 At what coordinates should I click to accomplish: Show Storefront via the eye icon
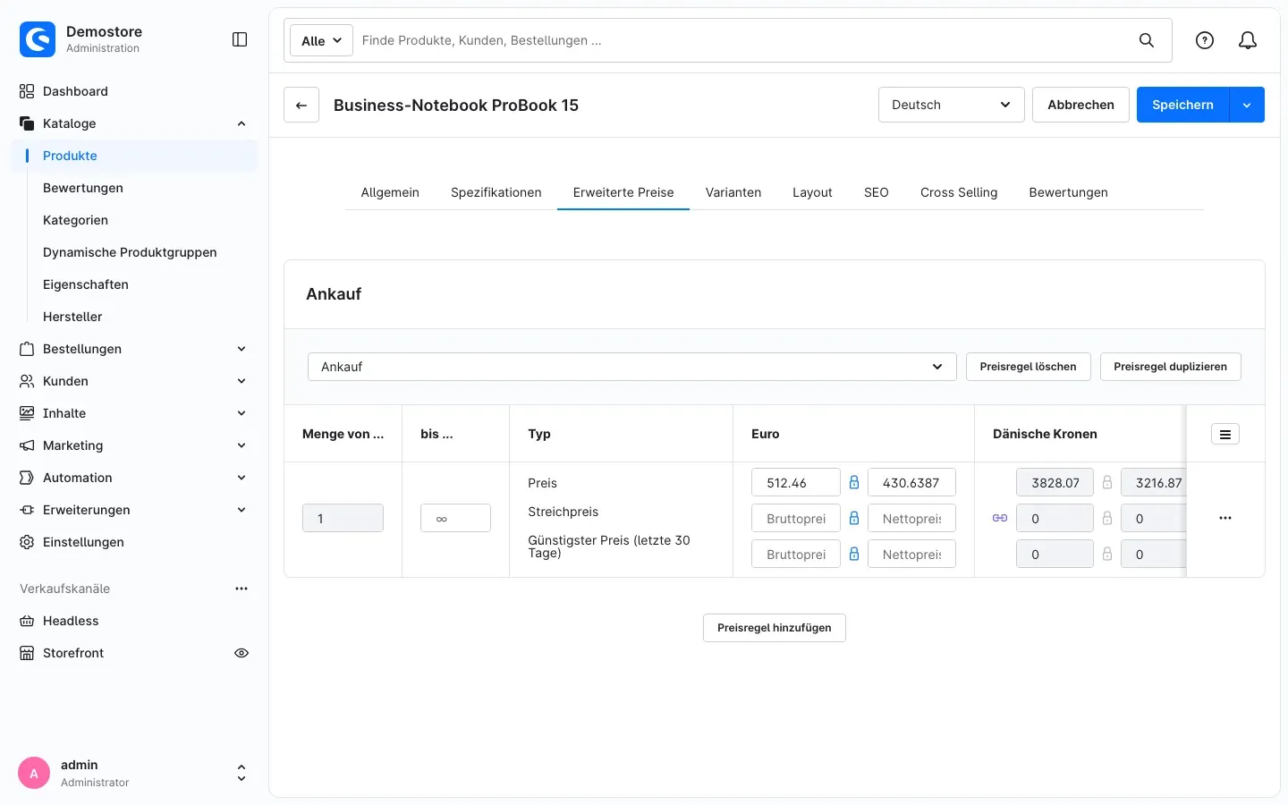click(x=241, y=653)
